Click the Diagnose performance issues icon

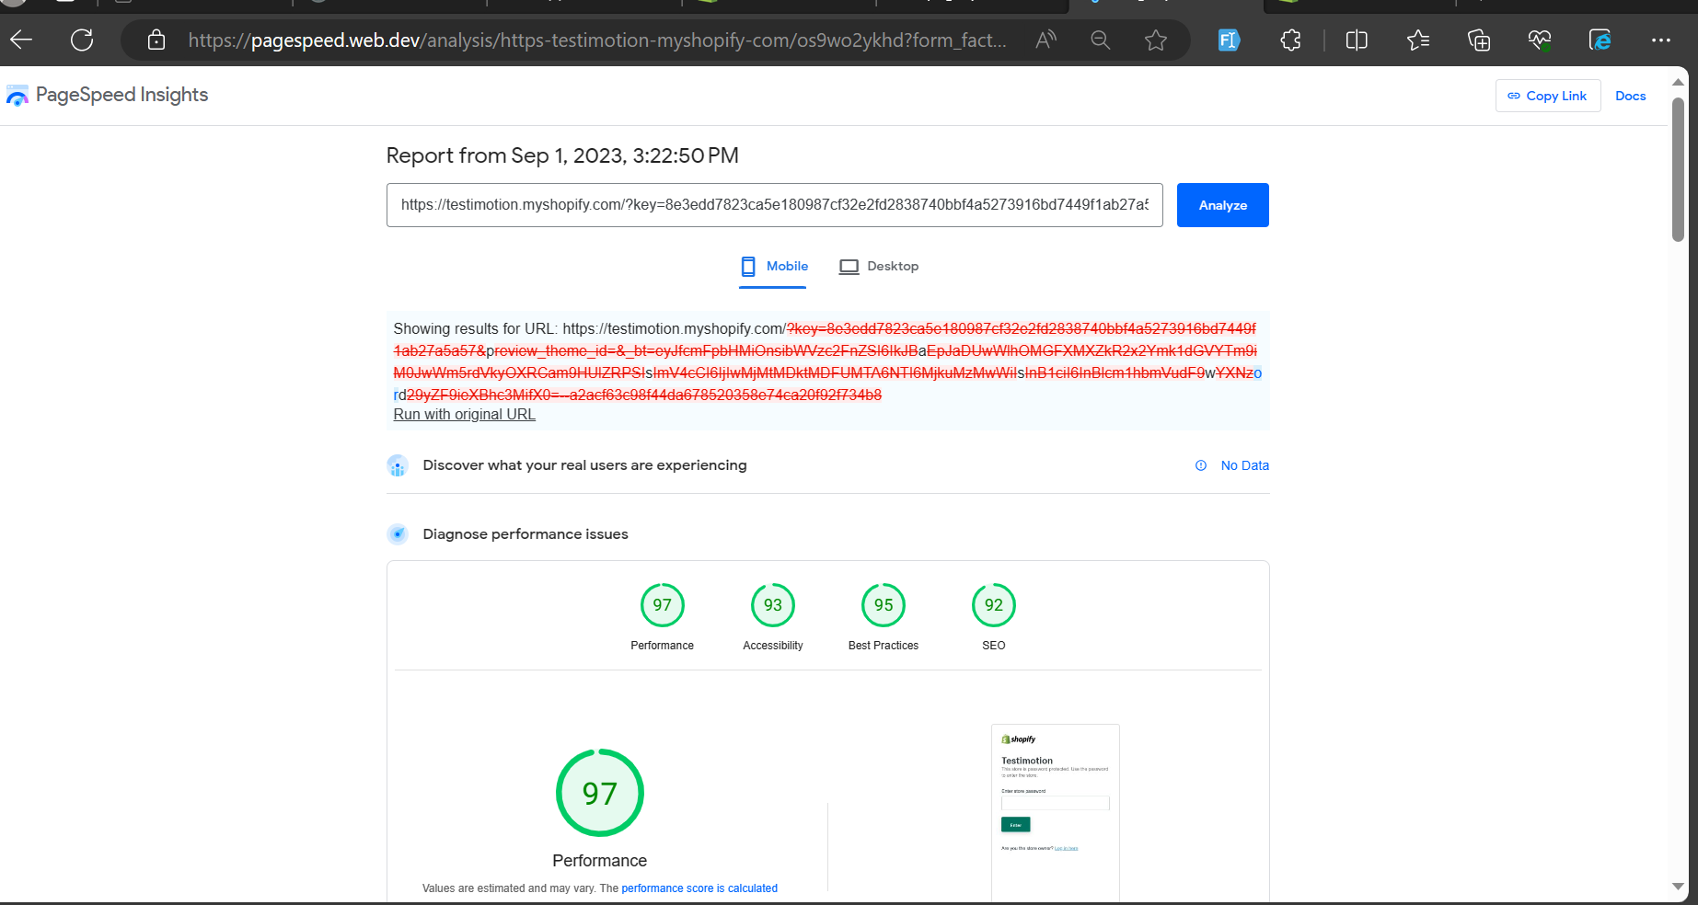[398, 534]
